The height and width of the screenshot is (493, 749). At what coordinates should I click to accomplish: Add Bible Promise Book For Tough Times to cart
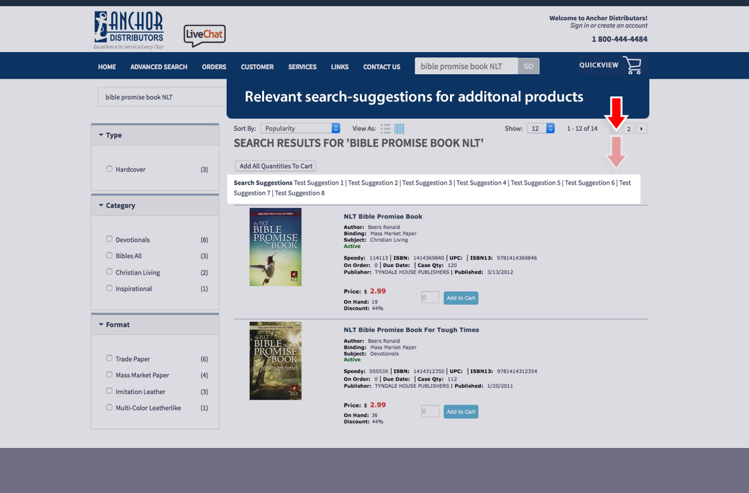(x=461, y=412)
